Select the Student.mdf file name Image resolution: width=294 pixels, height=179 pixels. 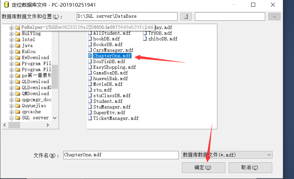[108, 102]
